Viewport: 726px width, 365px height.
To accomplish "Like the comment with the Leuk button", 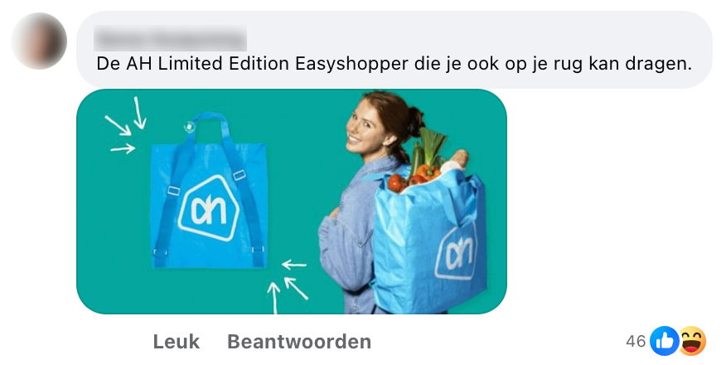I will coord(177,342).
